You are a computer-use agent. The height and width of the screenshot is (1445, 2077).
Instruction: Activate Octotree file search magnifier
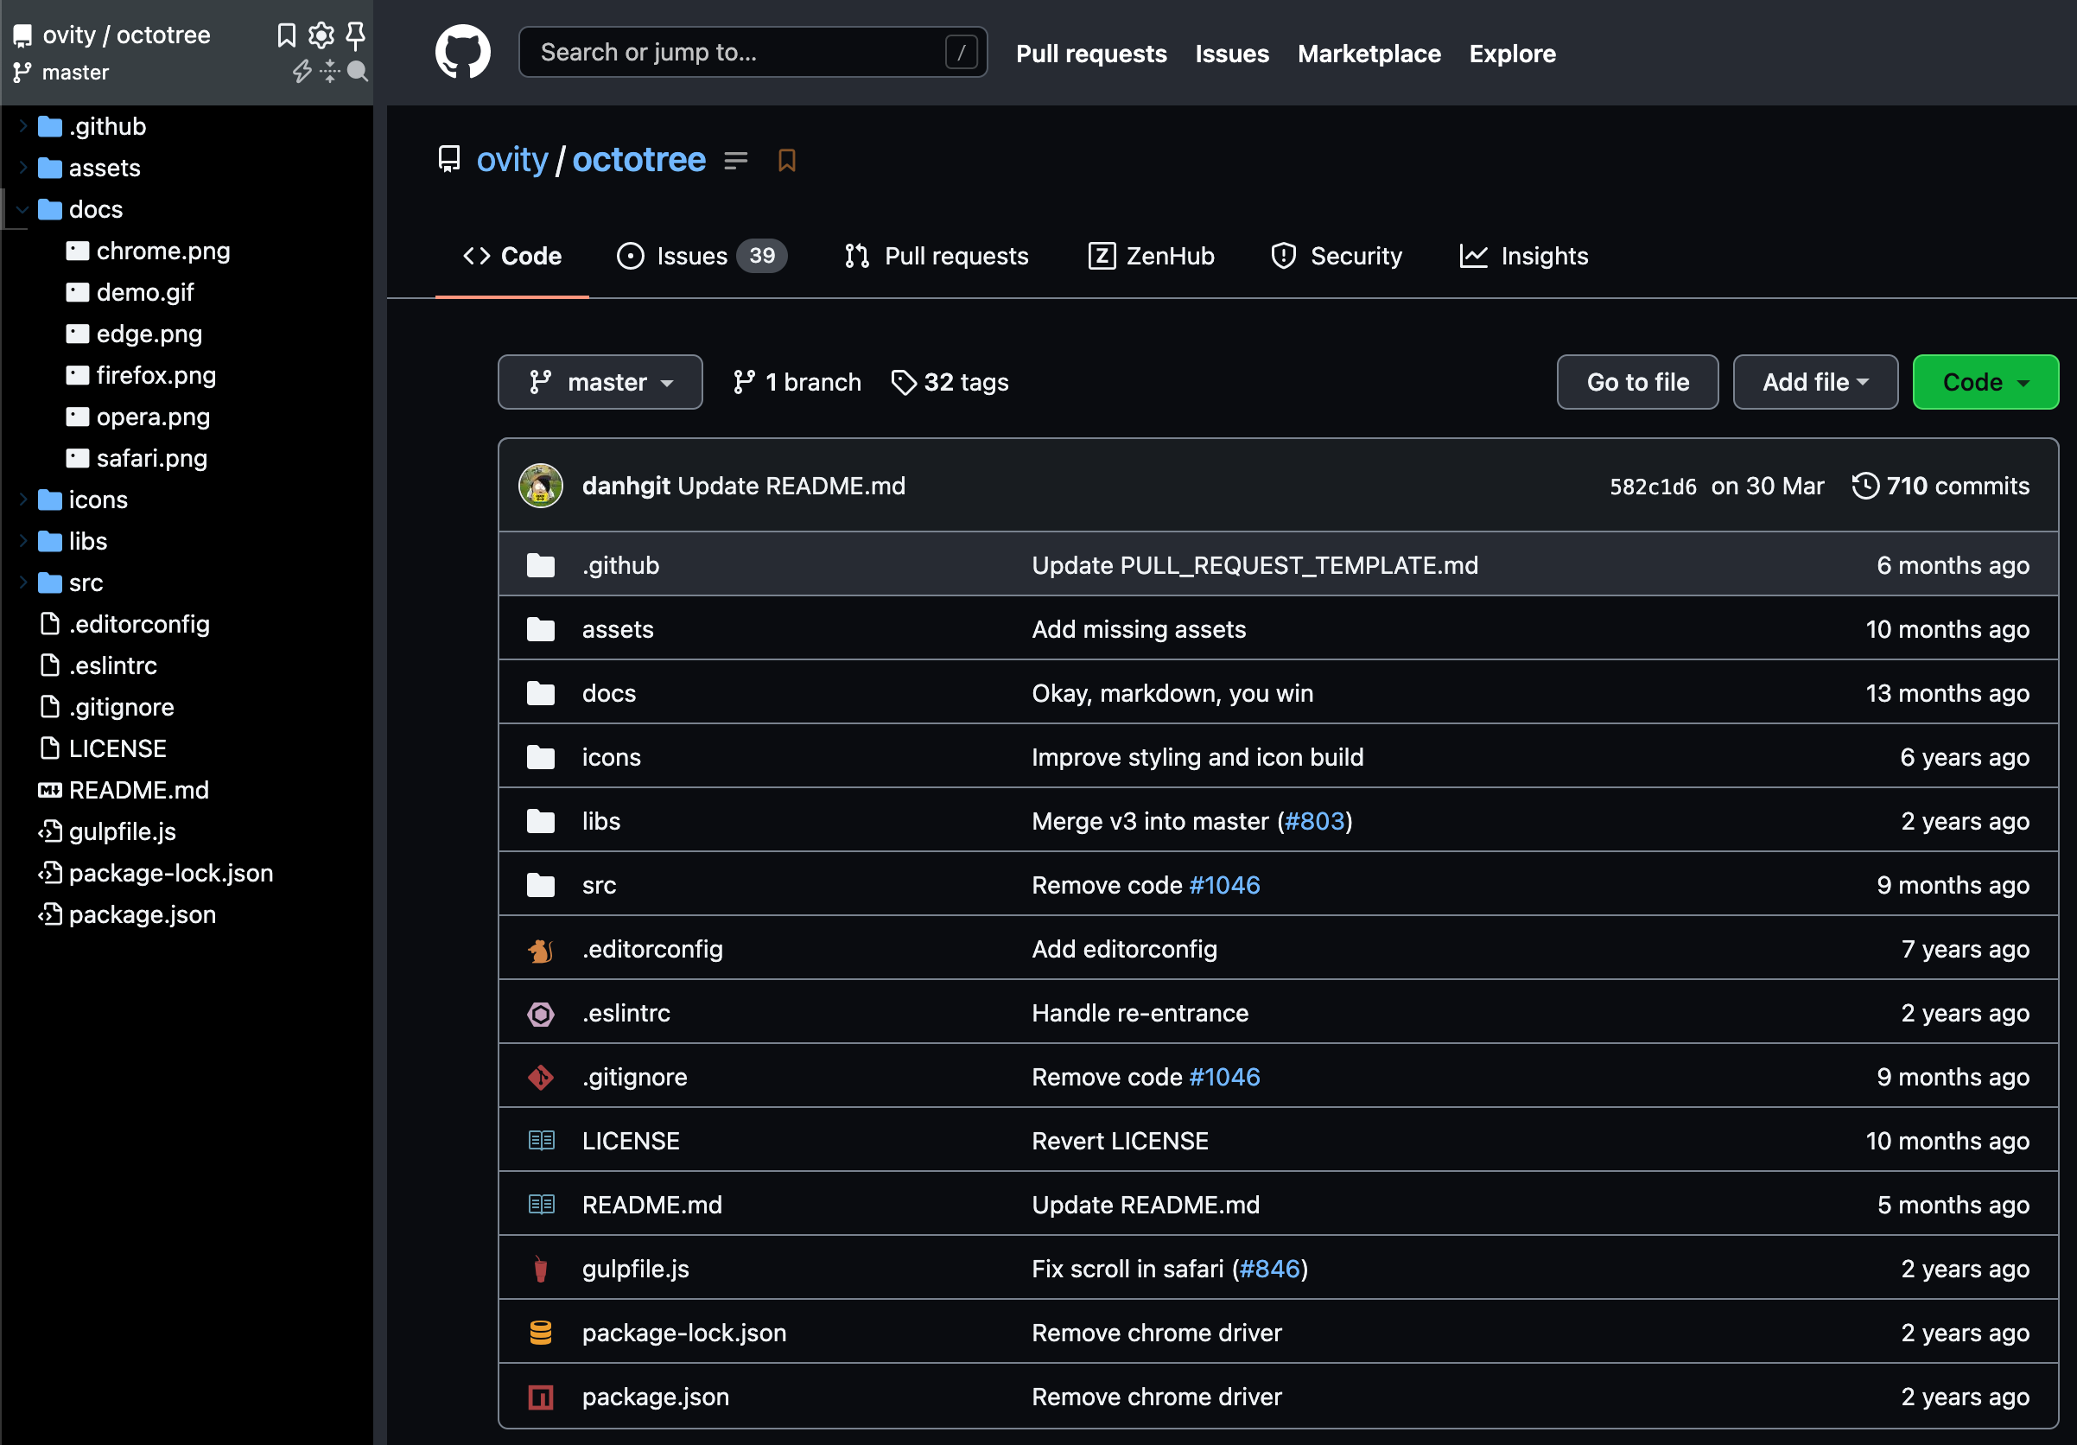(x=359, y=73)
